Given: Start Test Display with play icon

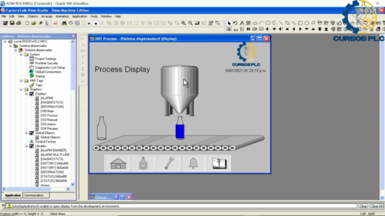Looking at the screenshot, I should pos(89,23).
